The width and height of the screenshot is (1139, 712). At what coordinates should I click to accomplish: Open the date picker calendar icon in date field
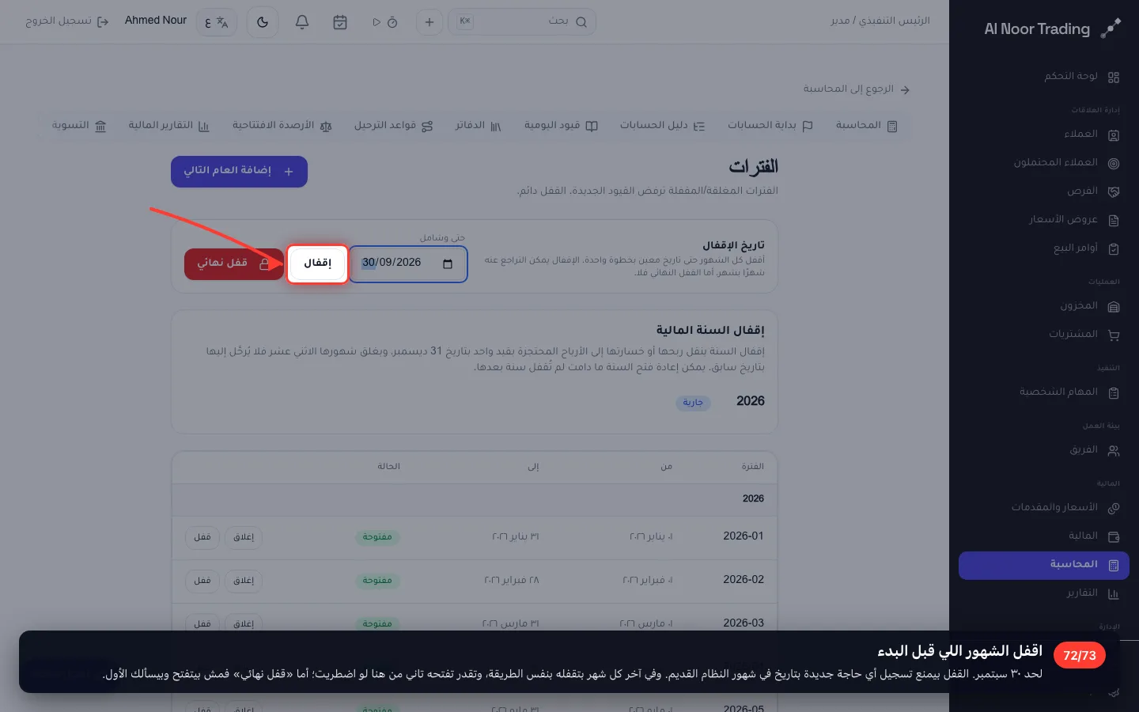[448, 263]
